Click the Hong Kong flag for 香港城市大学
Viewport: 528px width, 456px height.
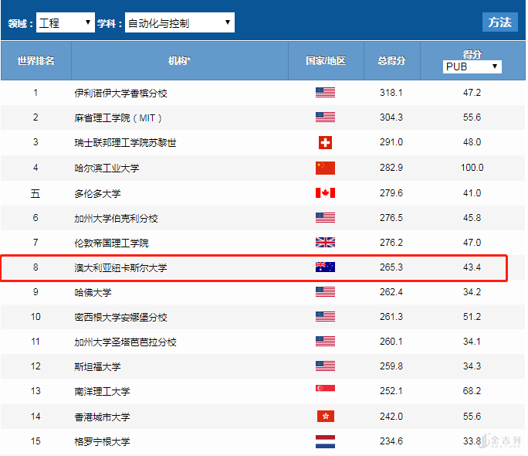(x=325, y=417)
